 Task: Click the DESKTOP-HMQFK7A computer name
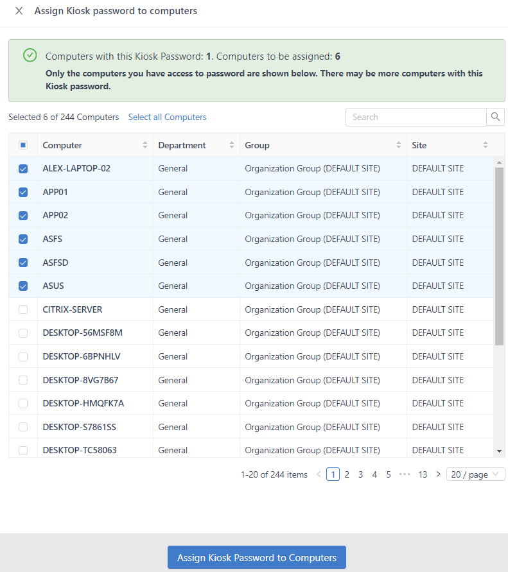pos(83,403)
